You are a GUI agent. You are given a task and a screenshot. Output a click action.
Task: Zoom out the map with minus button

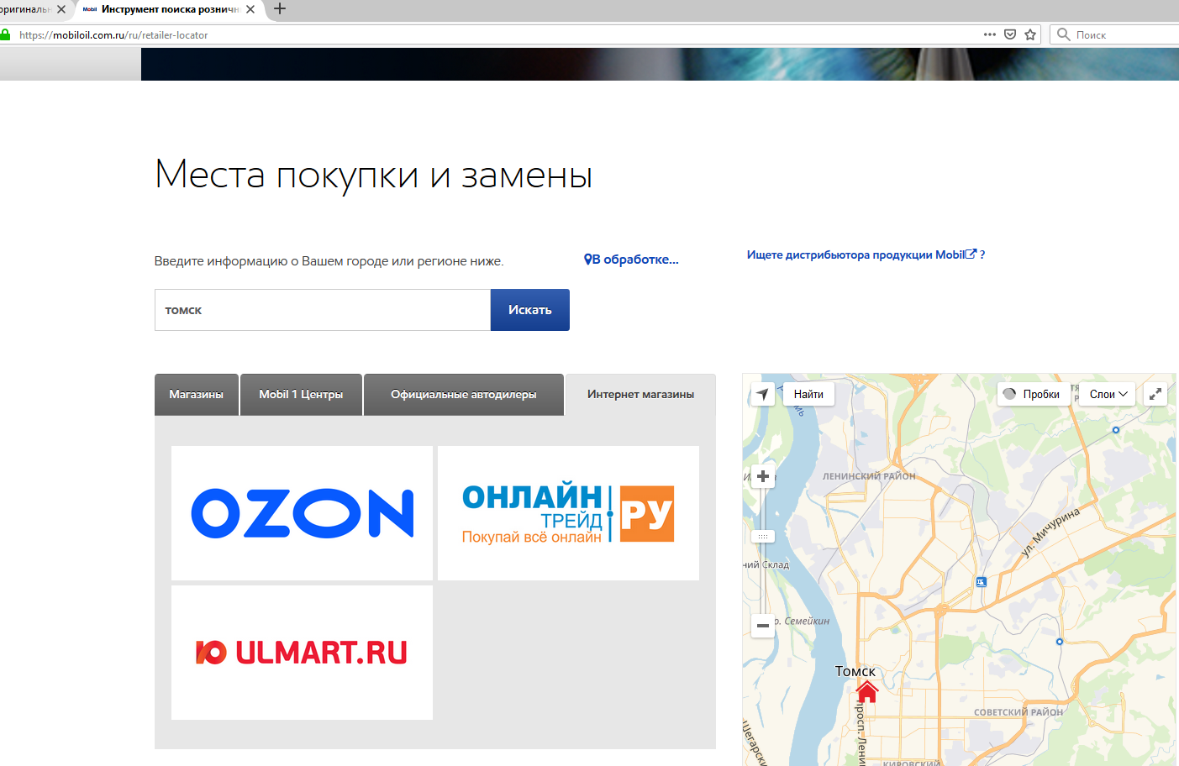click(763, 626)
